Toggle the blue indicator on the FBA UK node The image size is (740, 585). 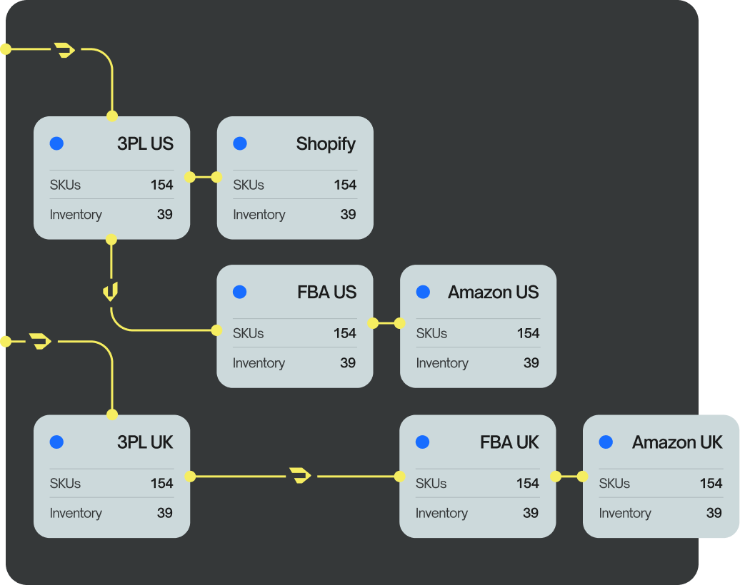[x=423, y=442]
